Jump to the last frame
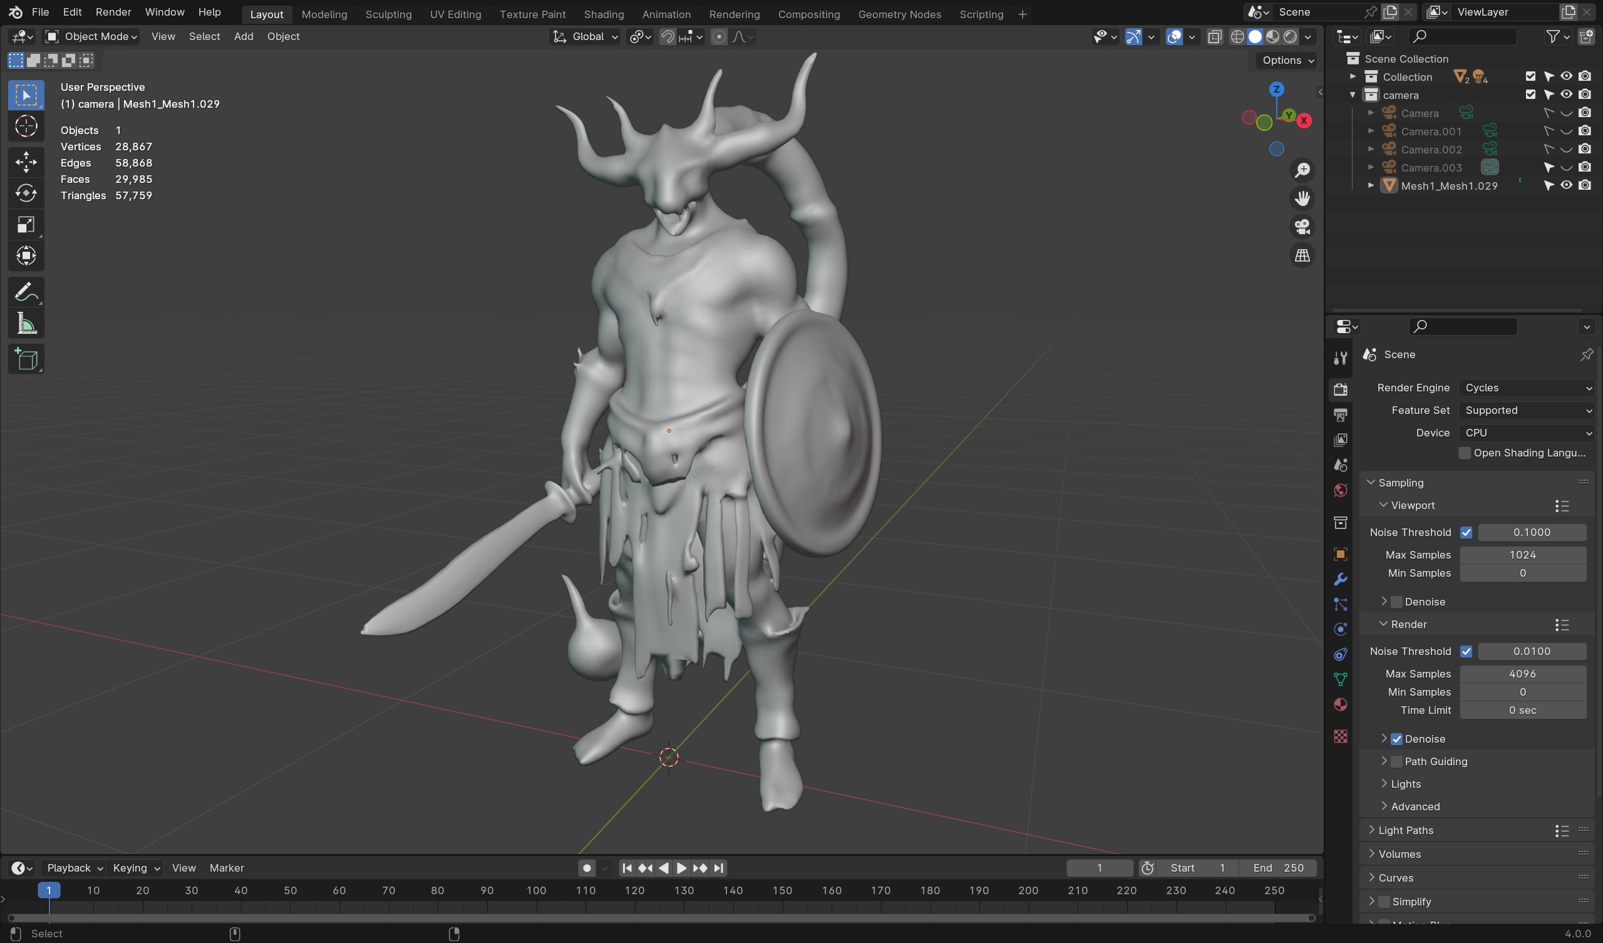1603x943 pixels. [x=718, y=868]
